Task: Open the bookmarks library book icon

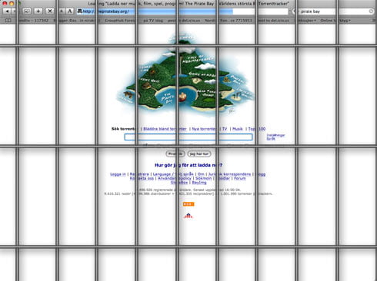Action: click(x=8, y=20)
